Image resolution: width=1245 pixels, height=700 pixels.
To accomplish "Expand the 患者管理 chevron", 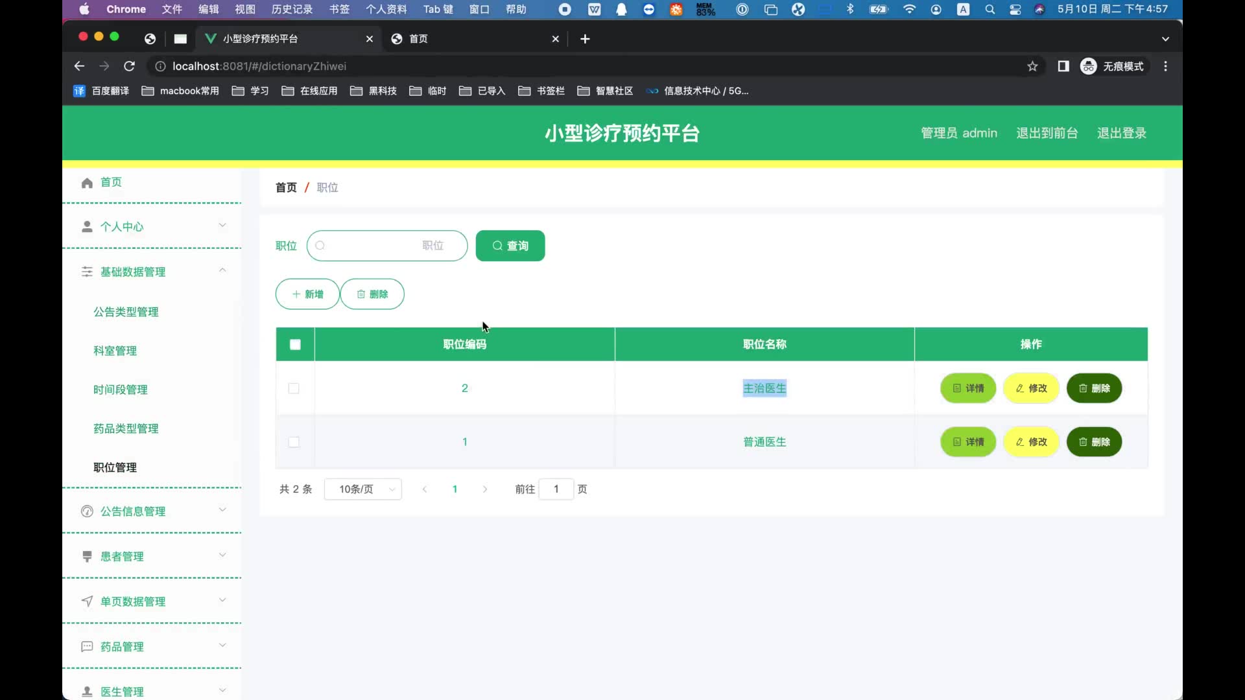I will [222, 555].
